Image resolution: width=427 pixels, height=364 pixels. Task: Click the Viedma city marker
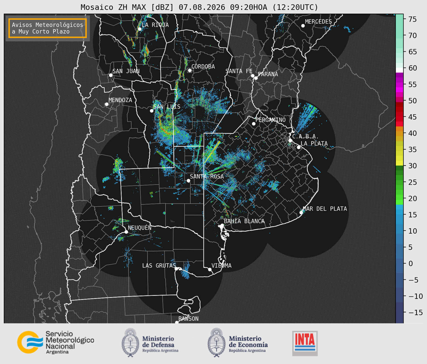pyautogui.click(x=210, y=269)
